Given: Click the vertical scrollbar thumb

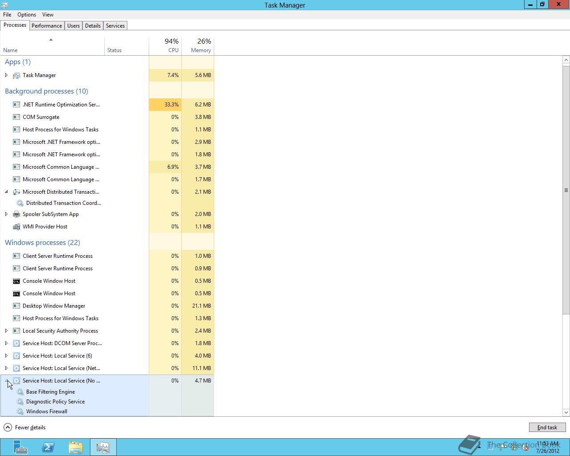Looking at the screenshot, I should [x=566, y=190].
